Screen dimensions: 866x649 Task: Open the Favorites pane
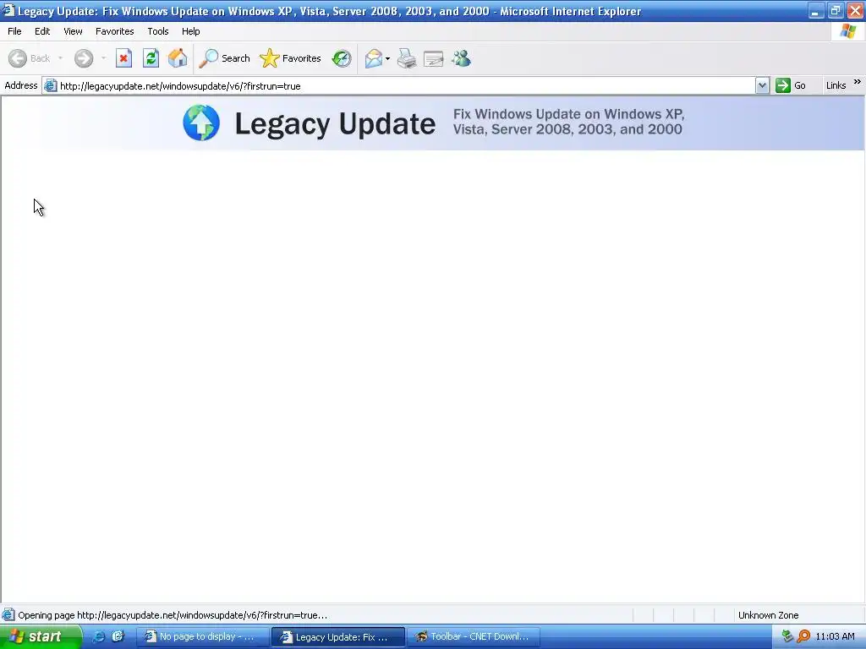(x=291, y=58)
